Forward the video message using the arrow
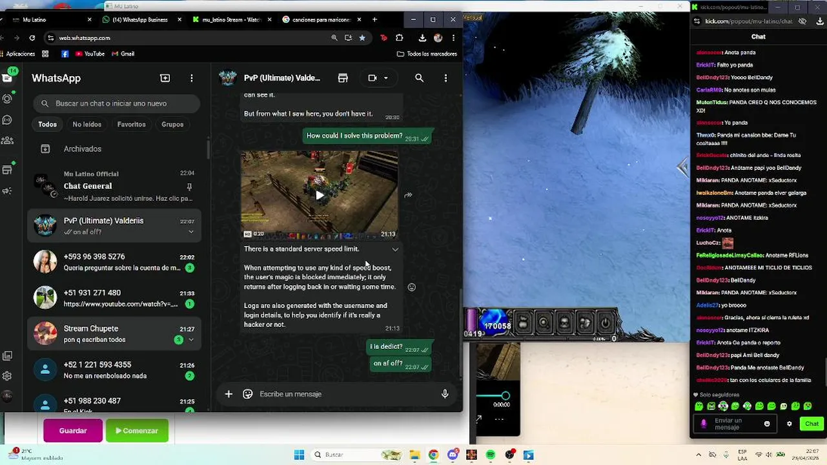The height and width of the screenshot is (465, 827). 408,195
